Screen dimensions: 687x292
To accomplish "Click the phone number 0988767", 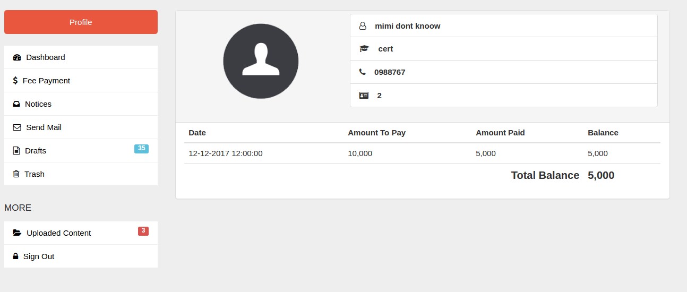I will pyautogui.click(x=390, y=72).
